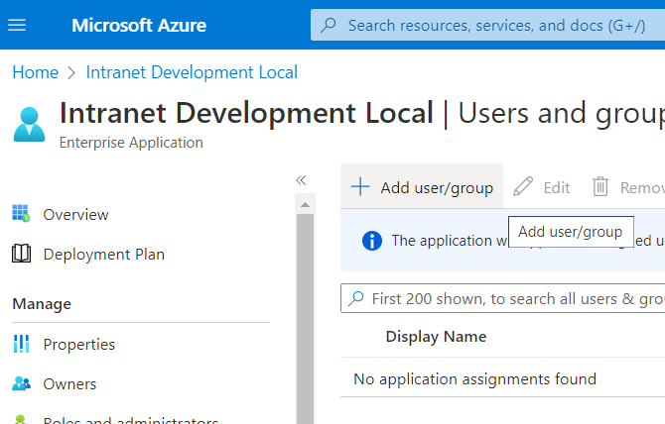Click the magnifier icon in the top search bar
The height and width of the screenshot is (424, 665).
tap(329, 25)
